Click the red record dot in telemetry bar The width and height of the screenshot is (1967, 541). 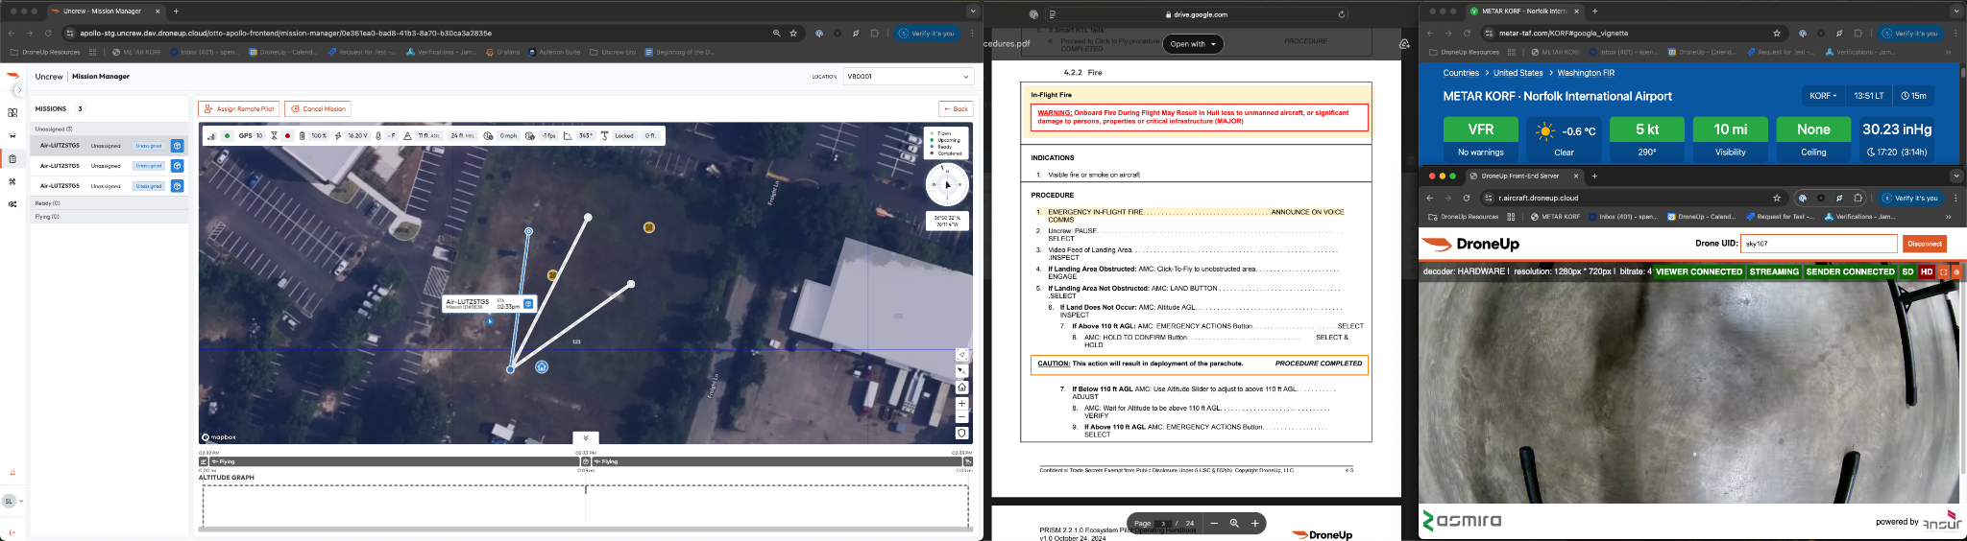(x=287, y=136)
